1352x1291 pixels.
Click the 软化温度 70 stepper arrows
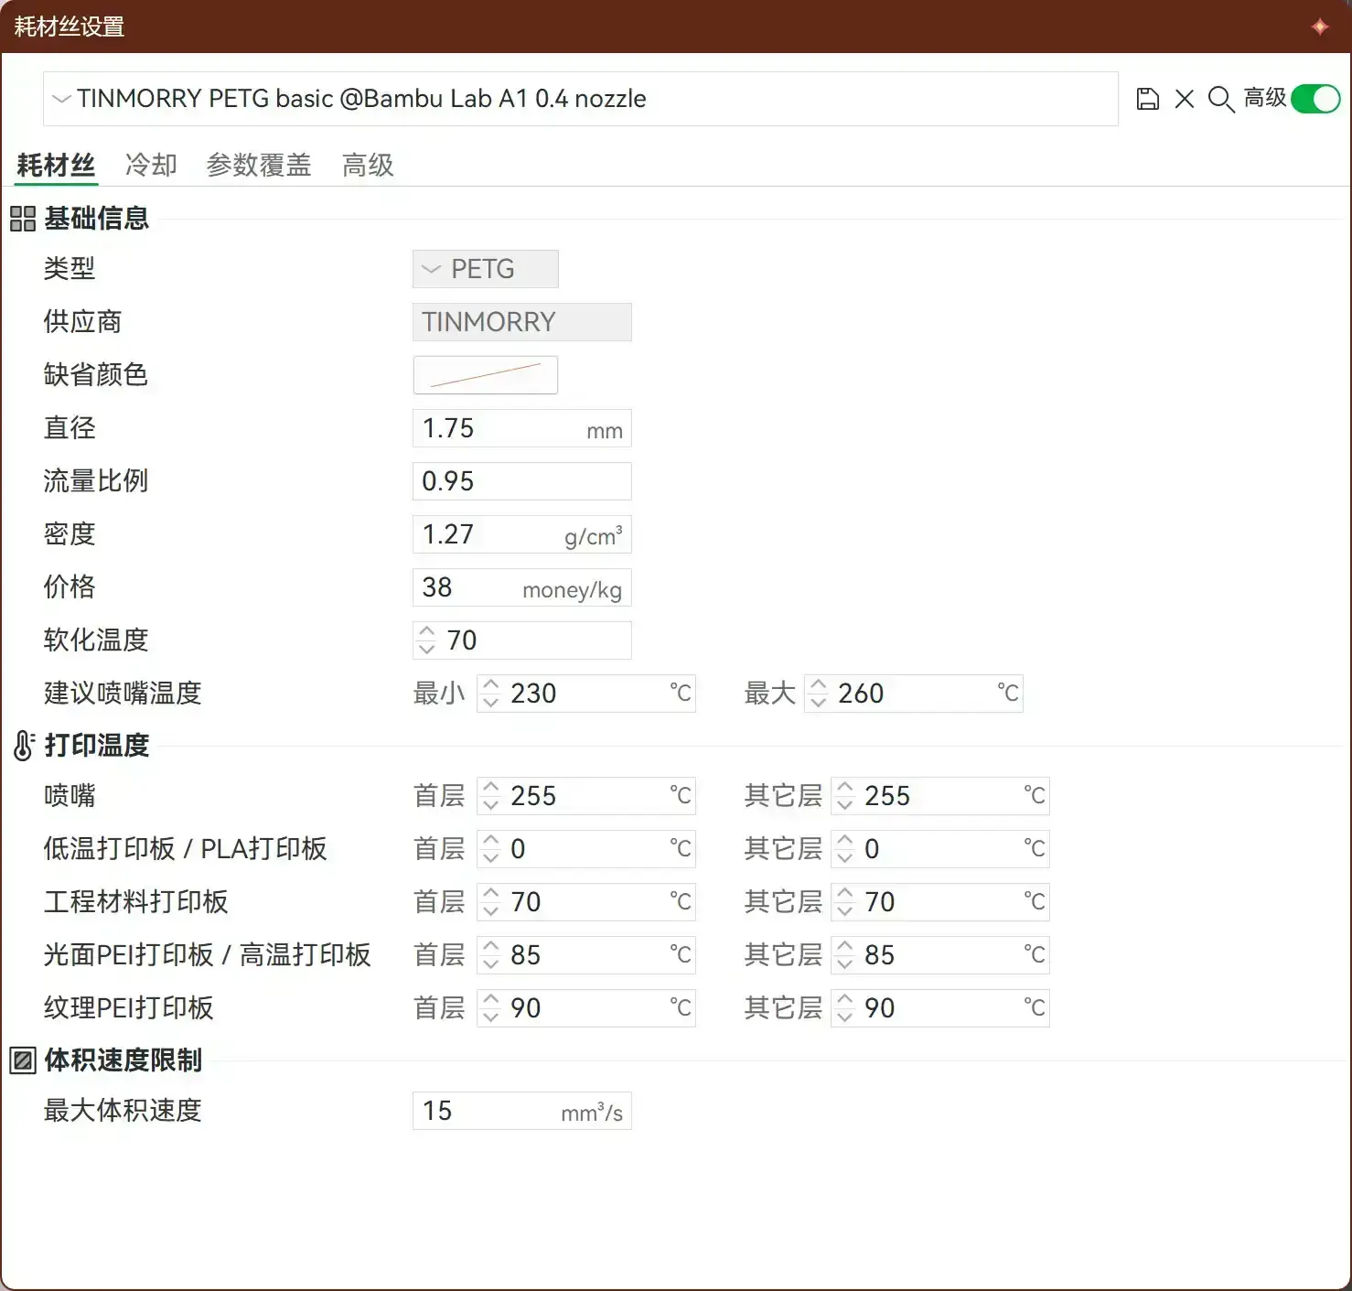point(426,640)
